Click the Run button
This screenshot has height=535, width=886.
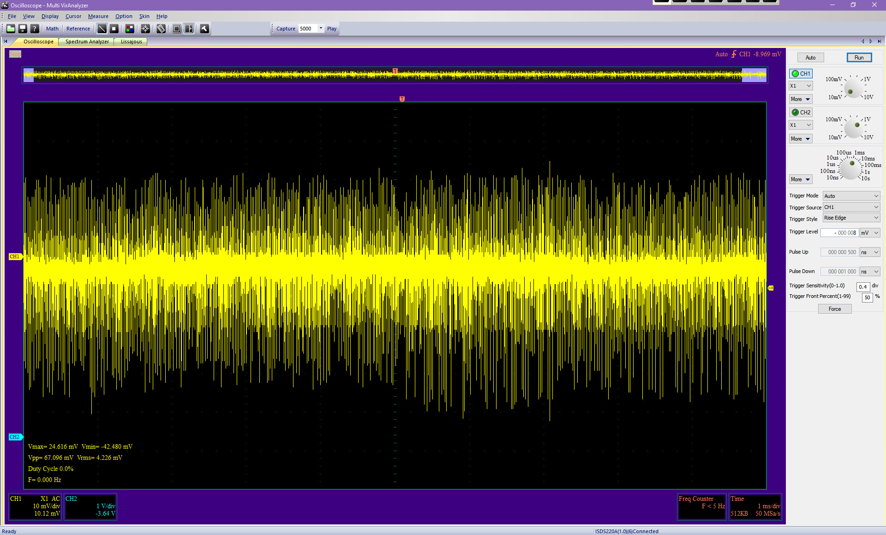pyautogui.click(x=859, y=58)
